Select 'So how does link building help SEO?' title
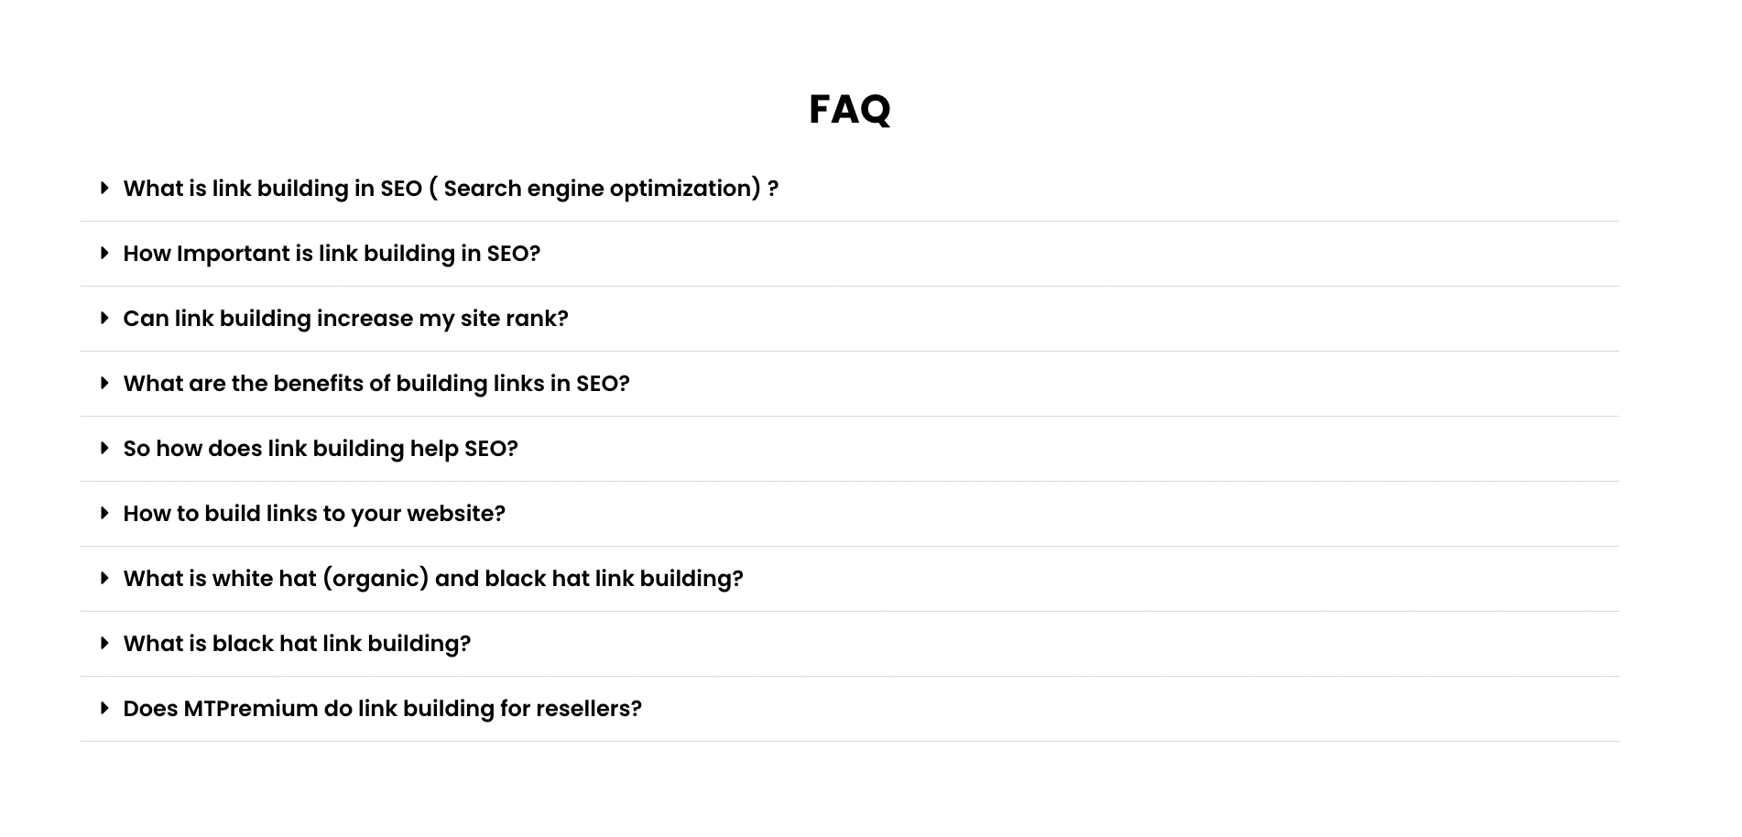 pos(321,449)
